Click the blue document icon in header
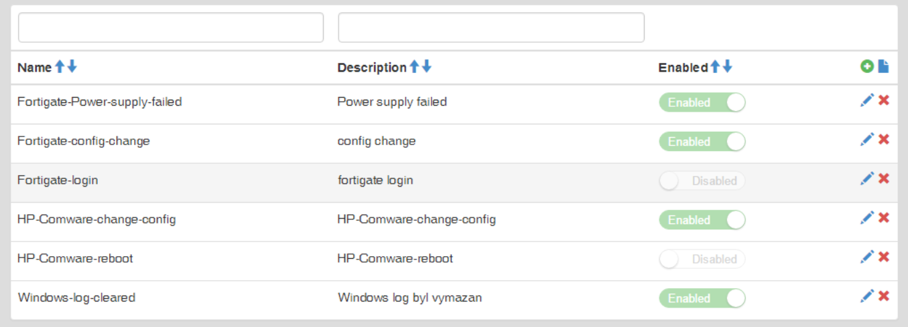The height and width of the screenshot is (327, 908). pyautogui.click(x=883, y=66)
